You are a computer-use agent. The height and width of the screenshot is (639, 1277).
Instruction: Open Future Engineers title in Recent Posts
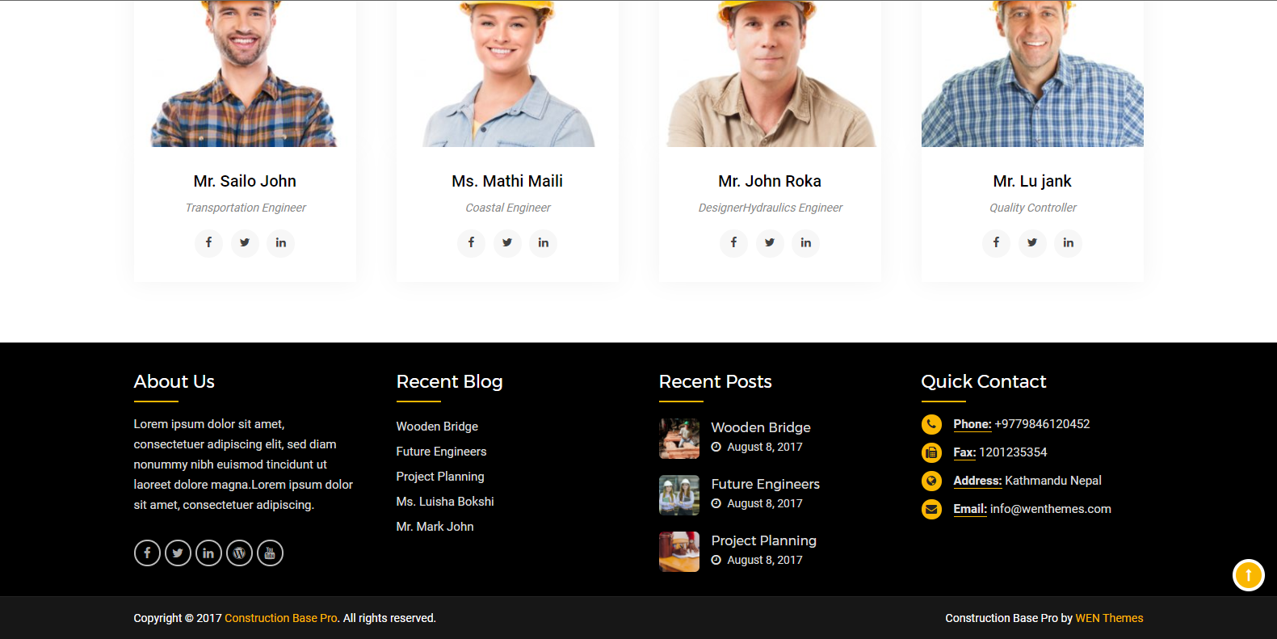(765, 484)
